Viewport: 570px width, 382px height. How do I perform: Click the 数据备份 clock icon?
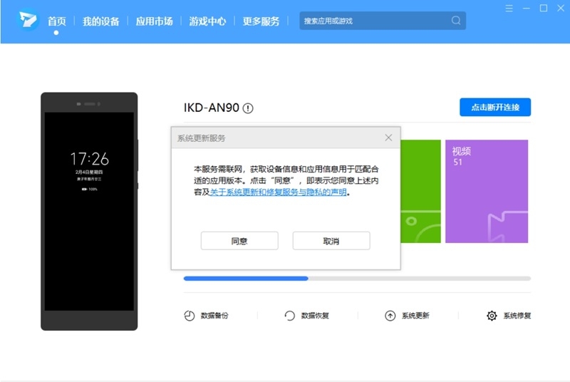point(190,316)
